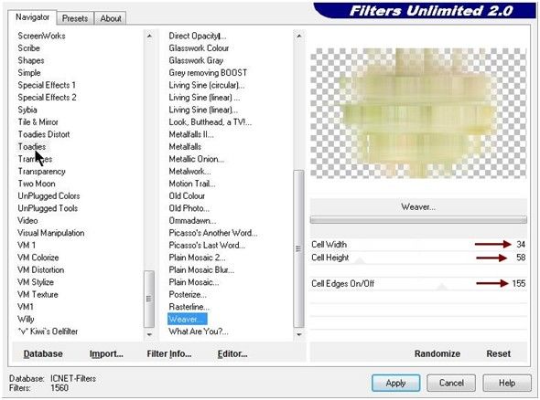Click the category list scrollbar thumb
540x400 pixels.
[x=149, y=299]
